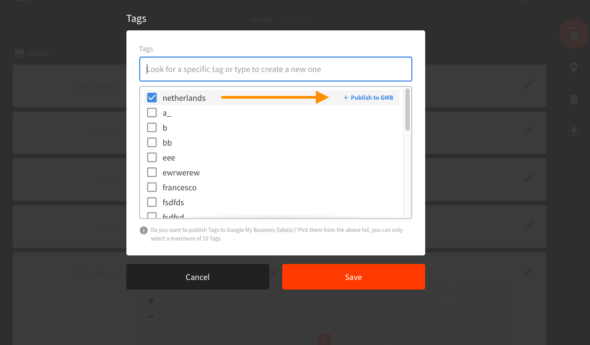This screenshot has height=345, width=590.
Task: Click the netherlands tag label
Action: [x=184, y=98]
